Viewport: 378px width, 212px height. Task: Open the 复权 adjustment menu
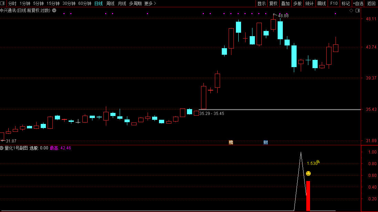[x=273, y=3]
